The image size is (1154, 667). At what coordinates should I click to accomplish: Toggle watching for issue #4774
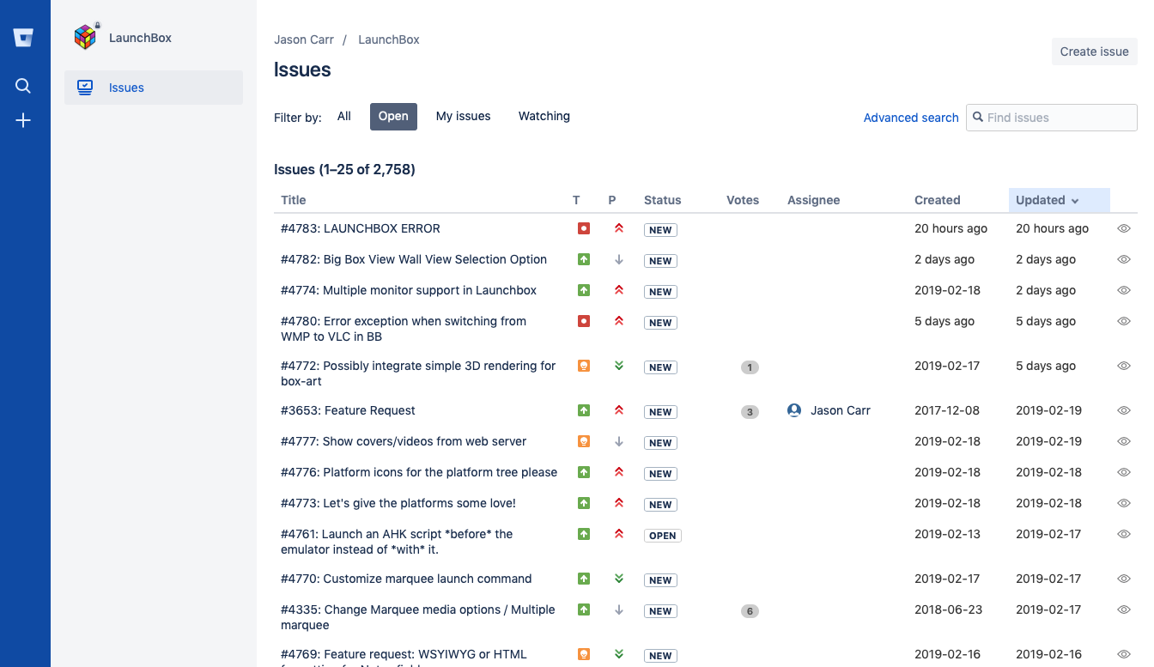coord(1124,290)
